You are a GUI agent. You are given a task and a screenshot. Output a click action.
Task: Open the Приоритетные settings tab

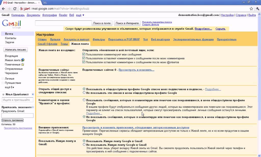(x=227, y=39)
